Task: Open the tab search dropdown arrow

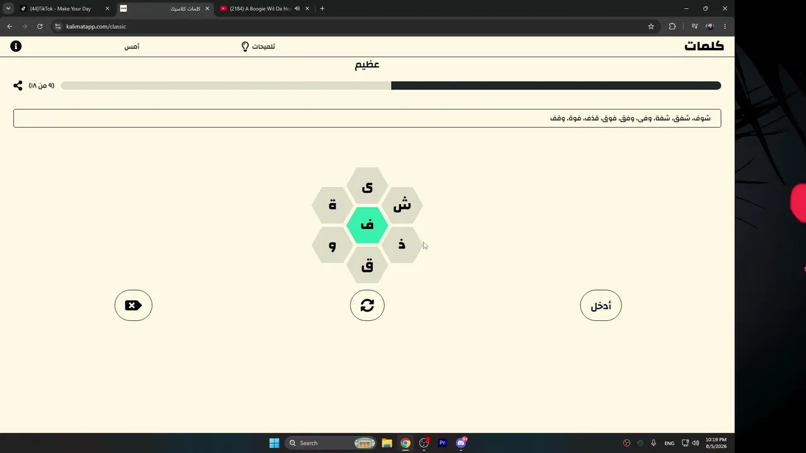Action: pos(8,9)
